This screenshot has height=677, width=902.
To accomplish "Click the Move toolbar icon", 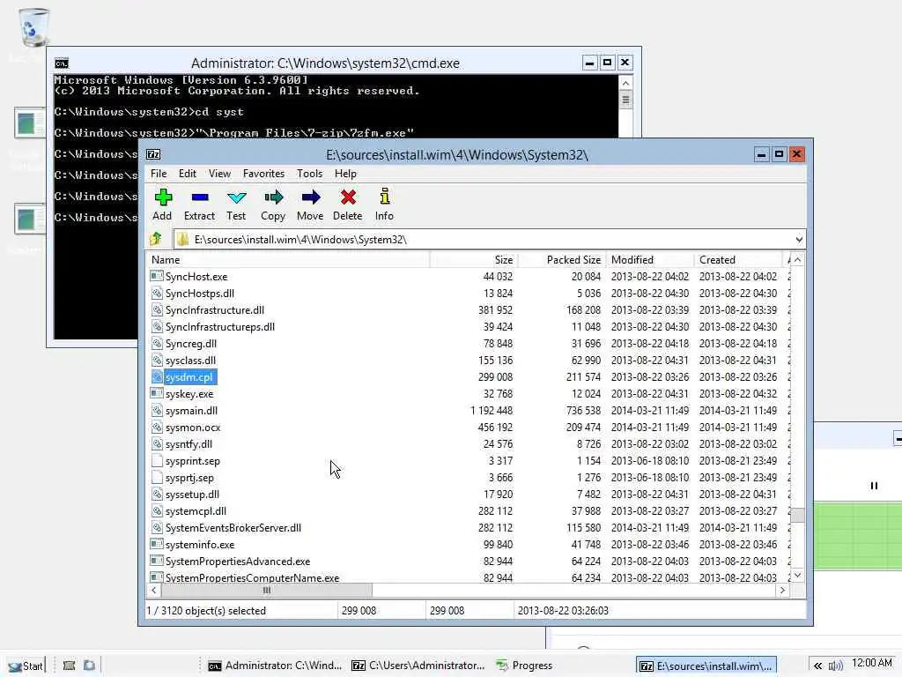I will click(x=311, y=197).
